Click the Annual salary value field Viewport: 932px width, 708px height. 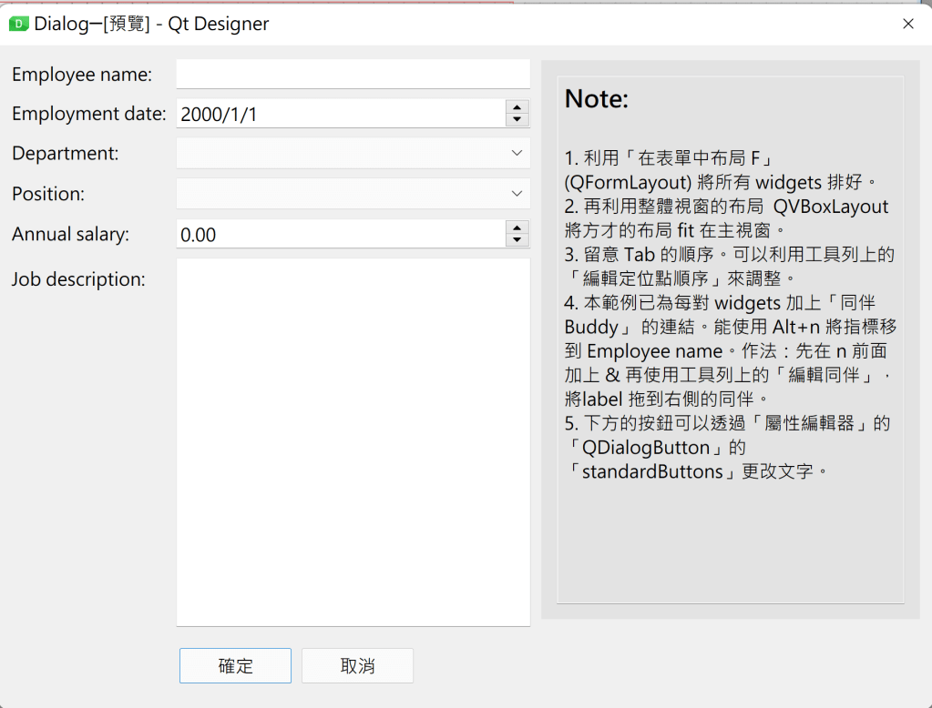[x=340, y=235]
